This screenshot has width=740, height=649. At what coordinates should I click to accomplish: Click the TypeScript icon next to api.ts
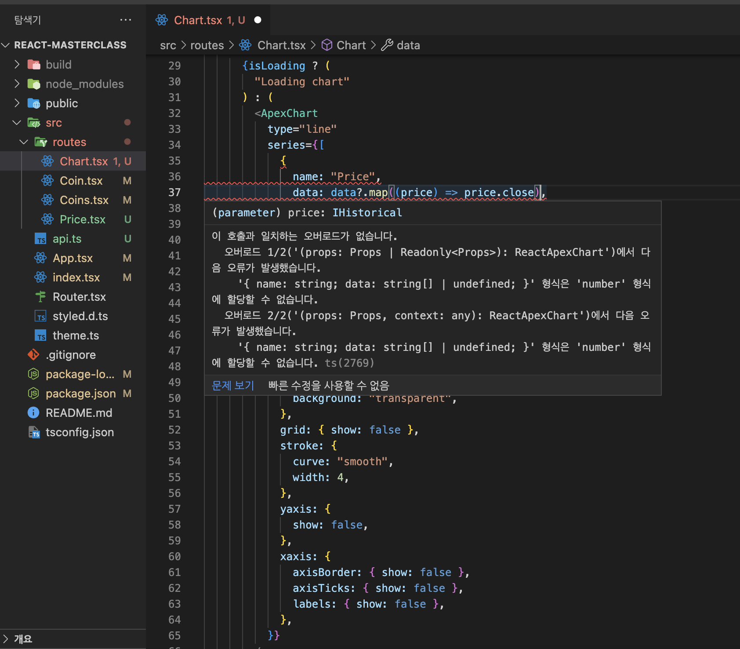pyautogui.click(x=40, y=239)
